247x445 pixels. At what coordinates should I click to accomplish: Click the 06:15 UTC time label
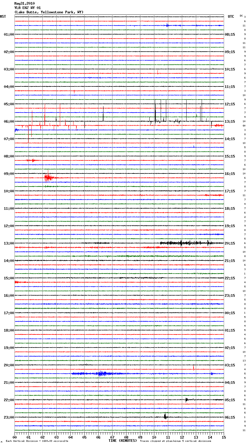coord(230,417)
